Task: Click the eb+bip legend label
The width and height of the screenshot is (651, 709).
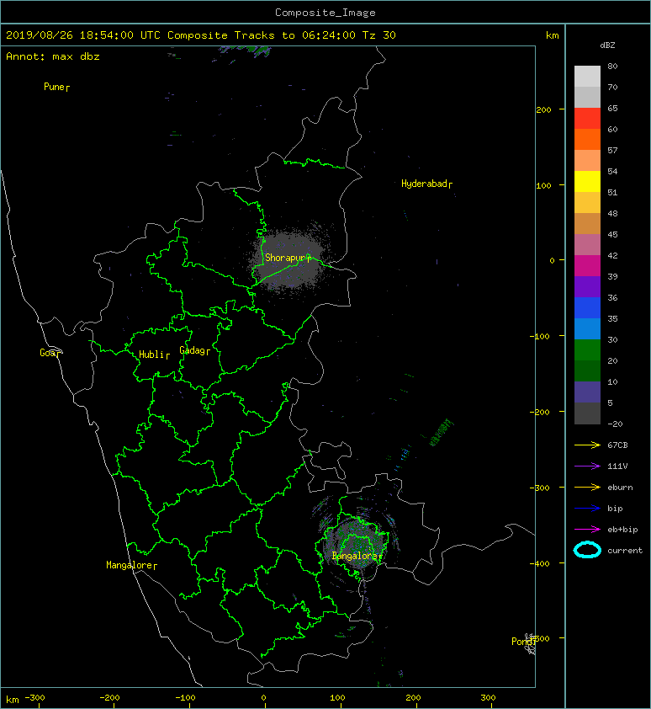Action: click(622, 530)
